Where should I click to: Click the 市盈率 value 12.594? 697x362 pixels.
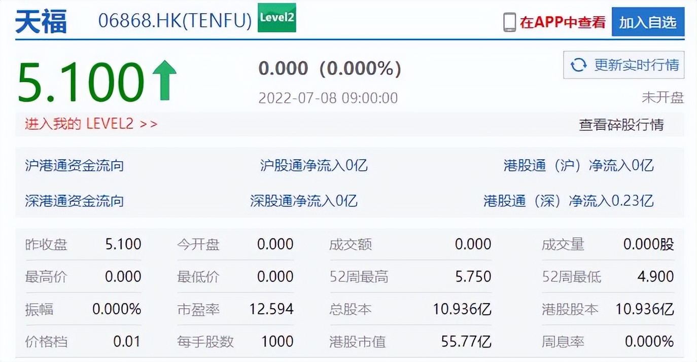click(271, 309)
